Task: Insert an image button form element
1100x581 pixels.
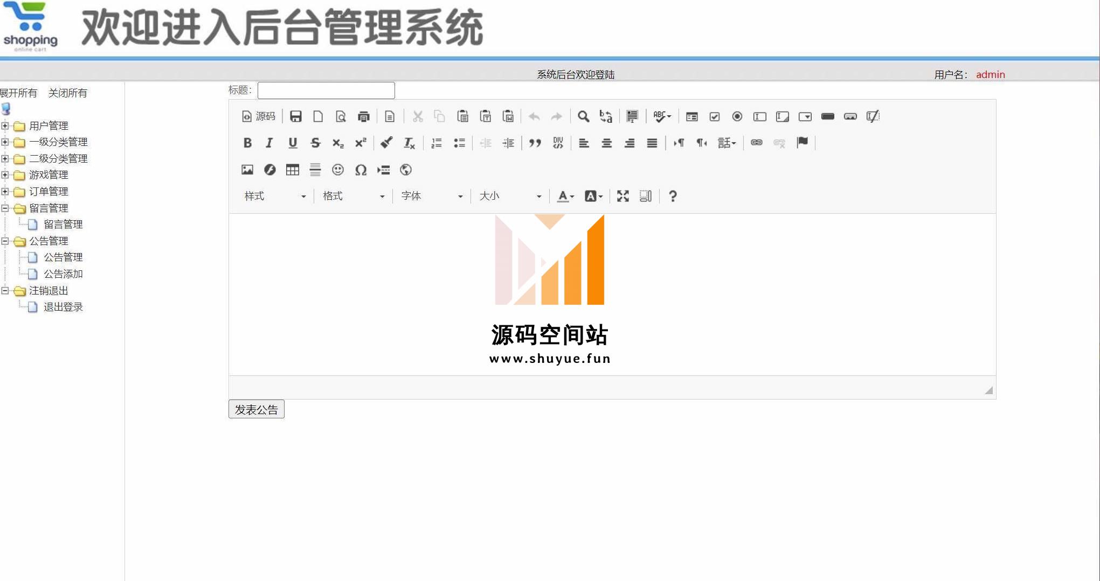Action: [850, 116]
